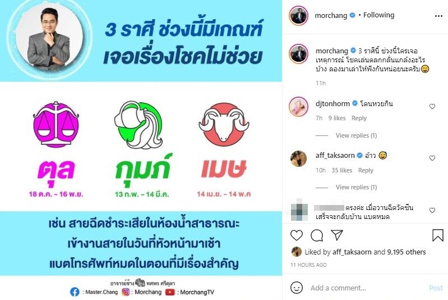The image size is (448, 300).
Task: Open emoji picker smiley icon
Action: pos(296,288)
